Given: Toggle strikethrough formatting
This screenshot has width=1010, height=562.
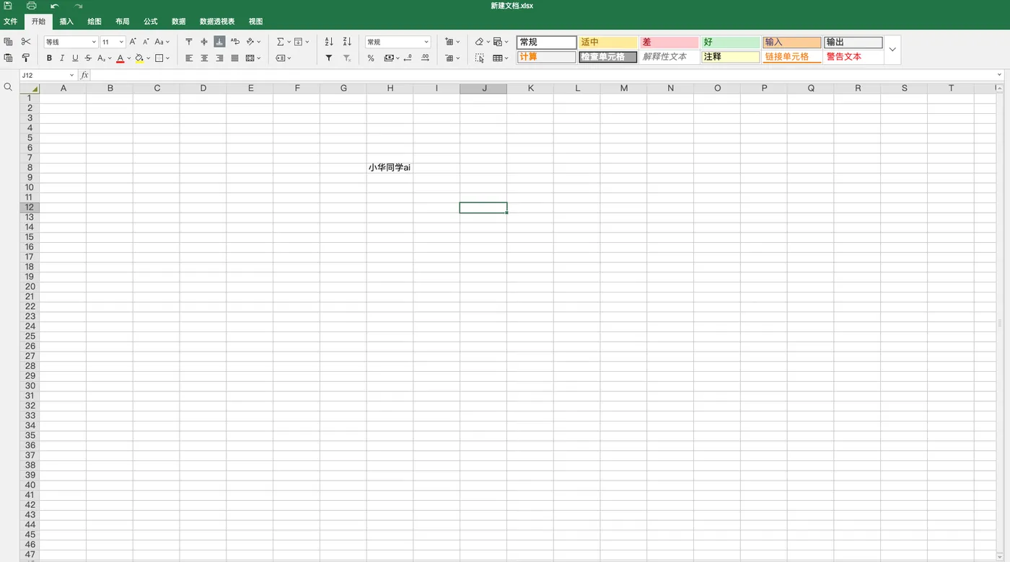Looking at the screenshot, I should pyautogui.click(x=88, y=58).
